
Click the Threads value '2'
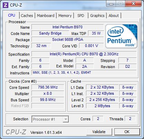point(130,119)
